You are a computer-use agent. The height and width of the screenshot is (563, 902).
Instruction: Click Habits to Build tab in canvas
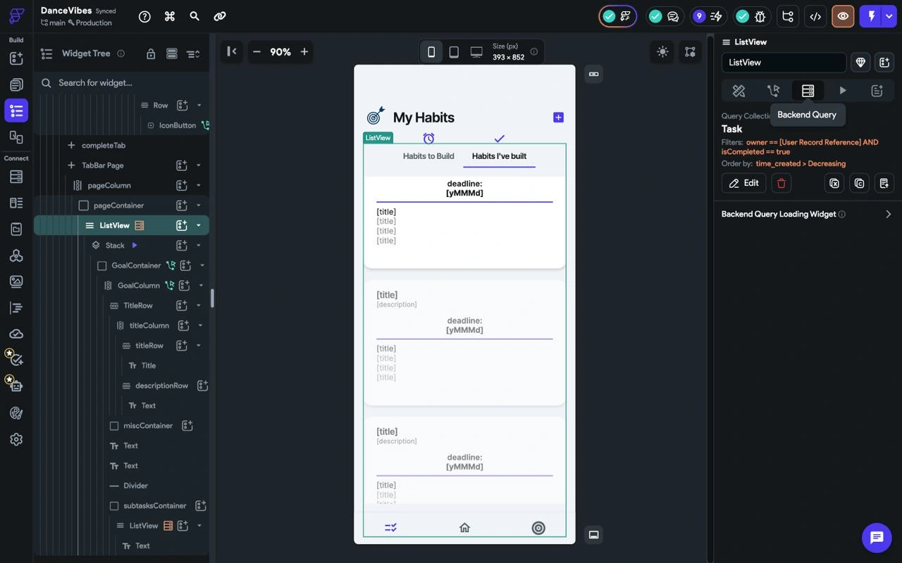tap(428, 156)
